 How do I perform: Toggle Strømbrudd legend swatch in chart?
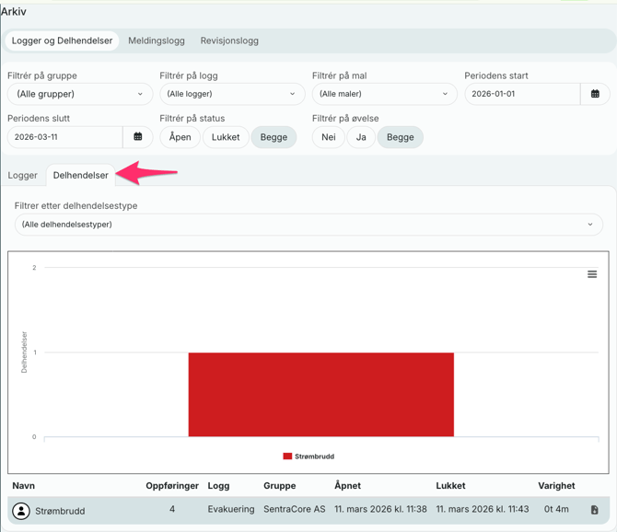click(x=287, y=457)
